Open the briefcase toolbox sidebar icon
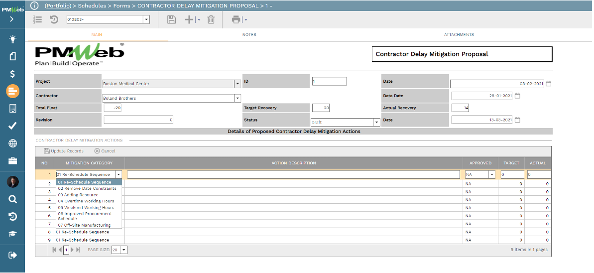Screen dimensions: 594x273 12,161
